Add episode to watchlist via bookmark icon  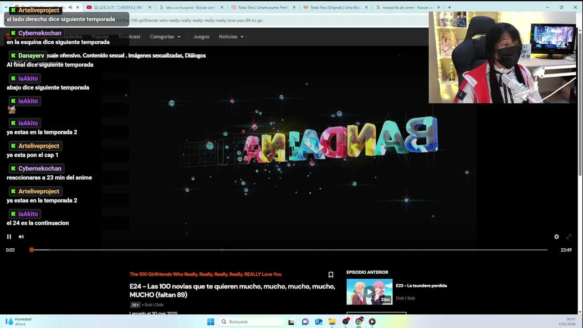pos(331,275)
